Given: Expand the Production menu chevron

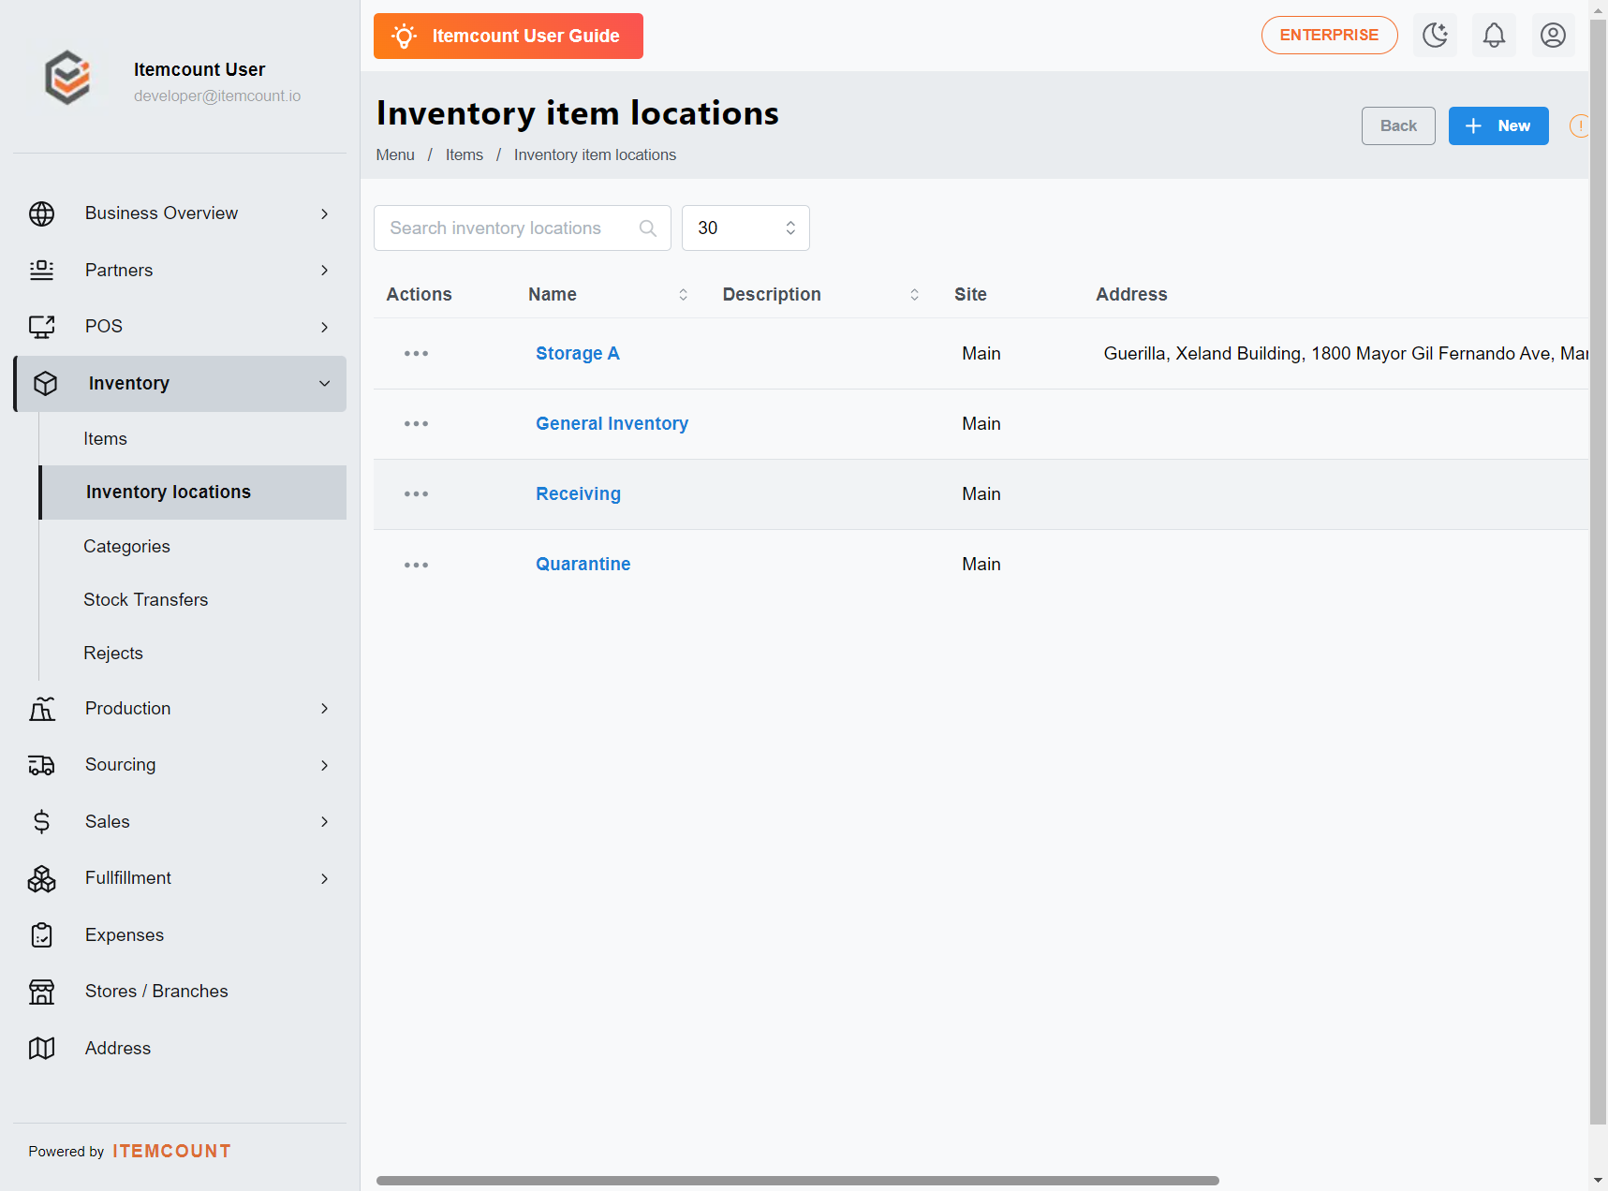Looking at the screenshot, I should (x=324, y=709).
